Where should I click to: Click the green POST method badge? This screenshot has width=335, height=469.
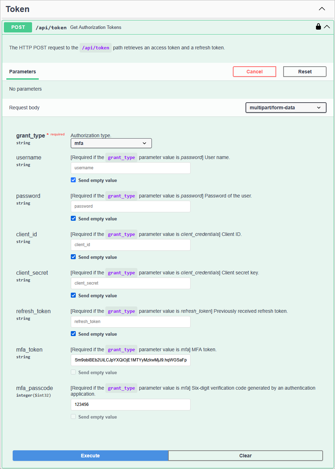pos(18,27)
